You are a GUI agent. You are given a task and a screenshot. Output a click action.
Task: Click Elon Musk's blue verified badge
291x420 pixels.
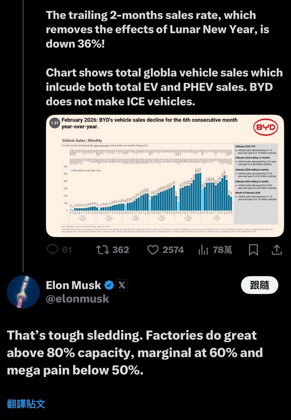point(109,285)
